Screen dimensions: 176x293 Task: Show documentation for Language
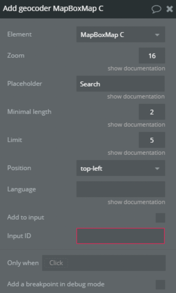coord(136,202)
